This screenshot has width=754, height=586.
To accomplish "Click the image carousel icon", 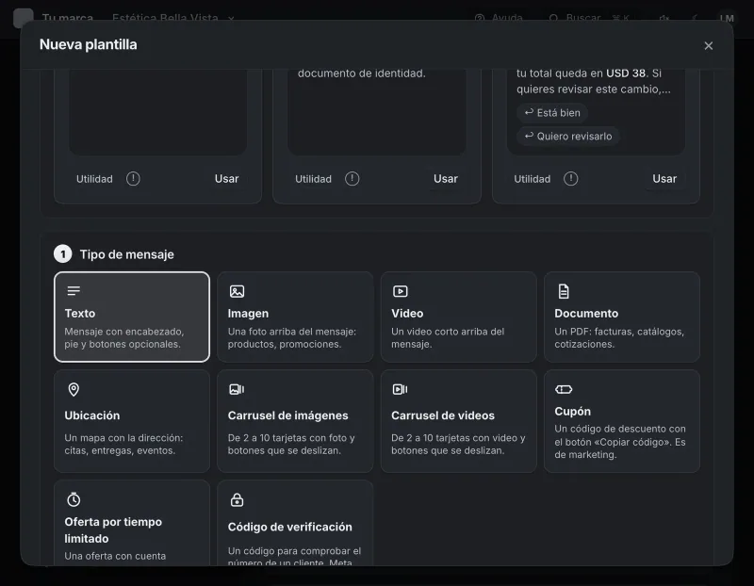I will (x=237, y=389).
